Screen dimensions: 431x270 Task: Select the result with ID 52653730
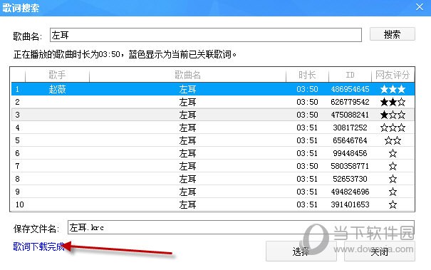213,179
